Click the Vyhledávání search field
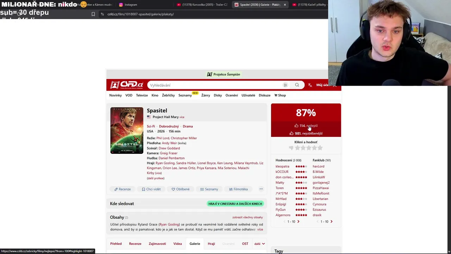 (x=215, y=85)
